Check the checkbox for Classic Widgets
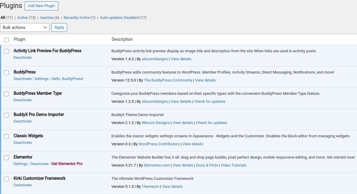This screenshot has width=357, height=194. pyautogui.click(x=7, y=136)
